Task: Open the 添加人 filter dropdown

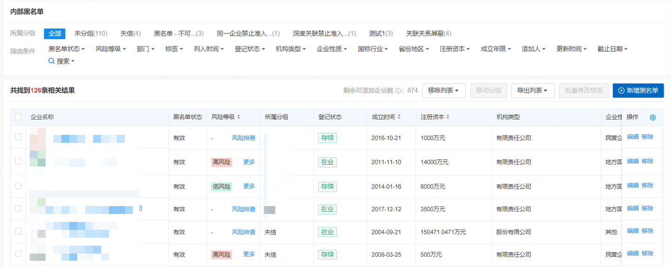Action: (534, 49)
